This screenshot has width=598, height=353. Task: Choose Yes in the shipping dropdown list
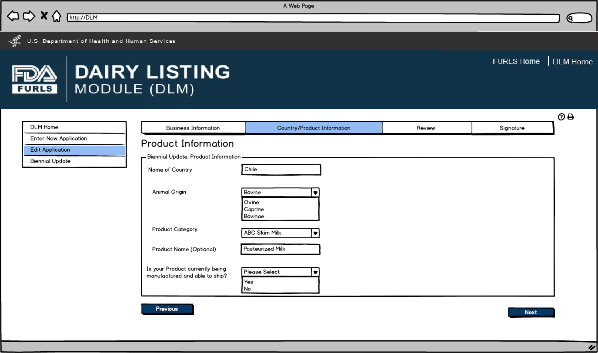tap(249, 282)
